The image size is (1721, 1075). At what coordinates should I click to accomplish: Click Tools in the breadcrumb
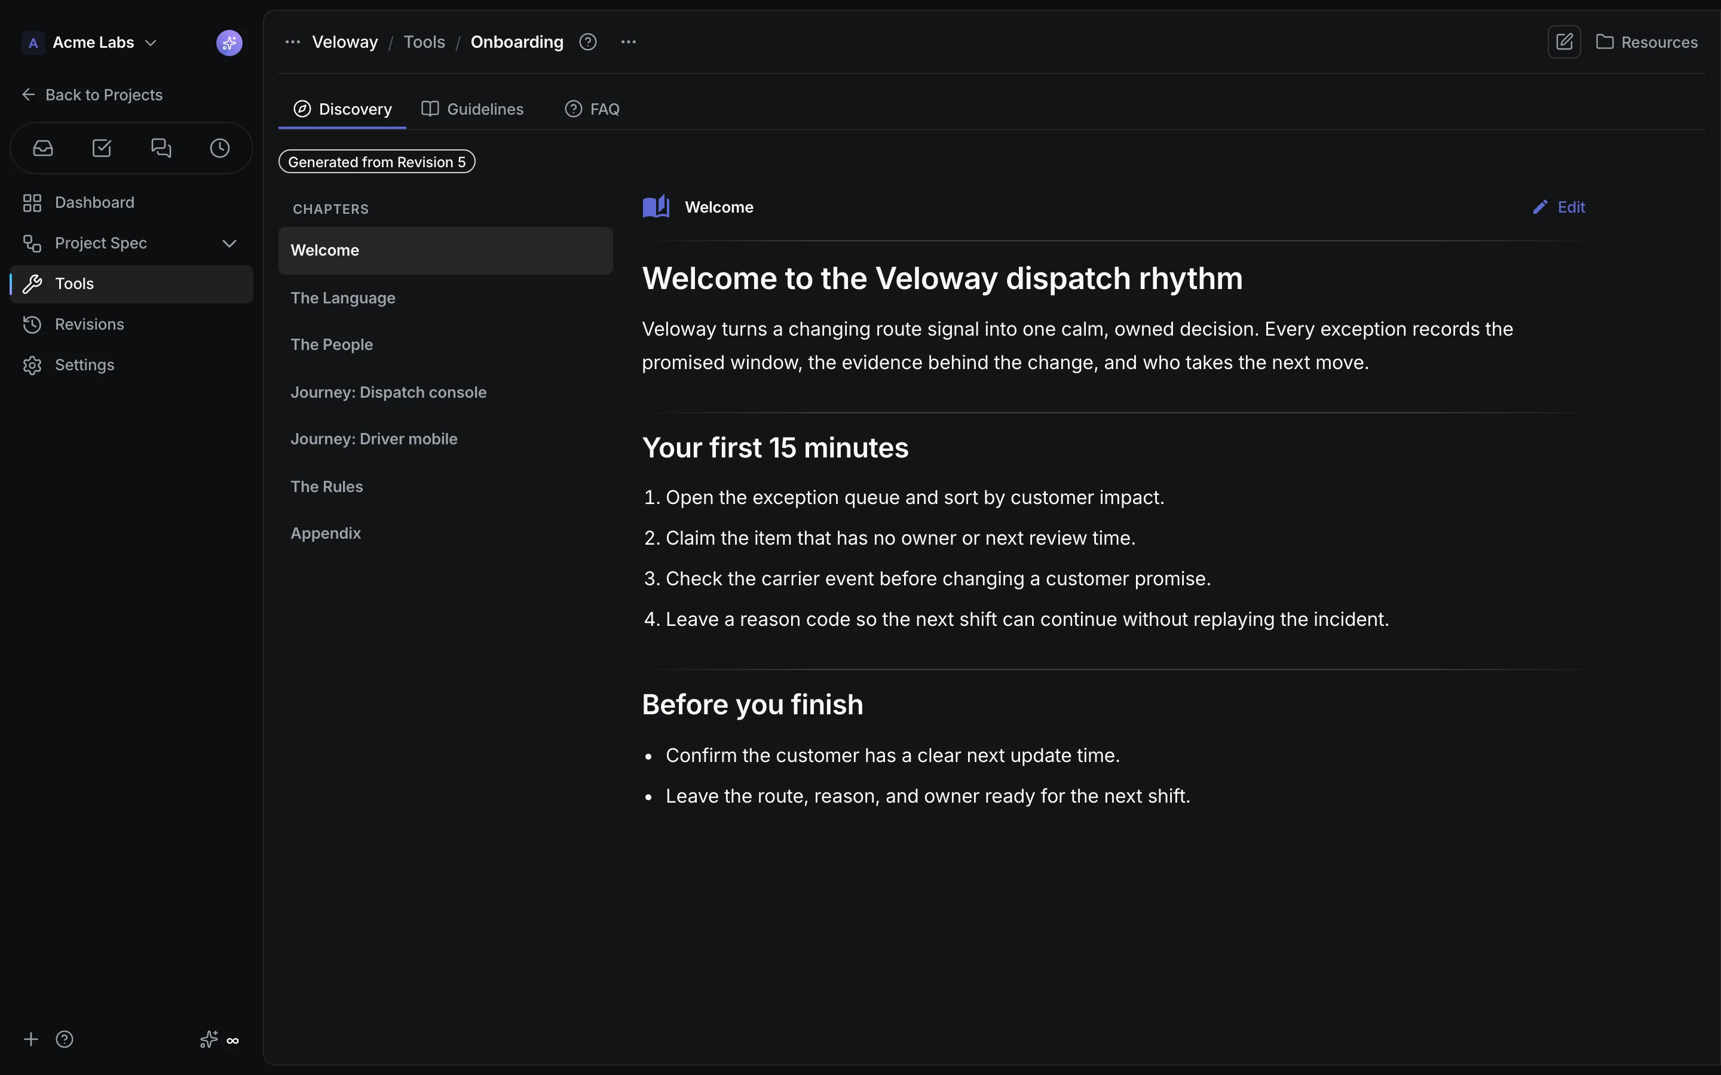(424, 42)
